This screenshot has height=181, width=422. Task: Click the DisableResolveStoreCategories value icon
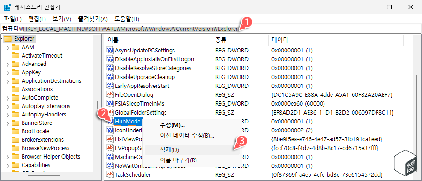(110, 68)
